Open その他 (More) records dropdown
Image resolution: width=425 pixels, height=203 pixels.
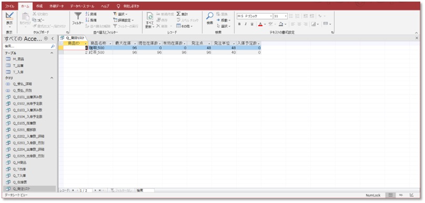184,26
